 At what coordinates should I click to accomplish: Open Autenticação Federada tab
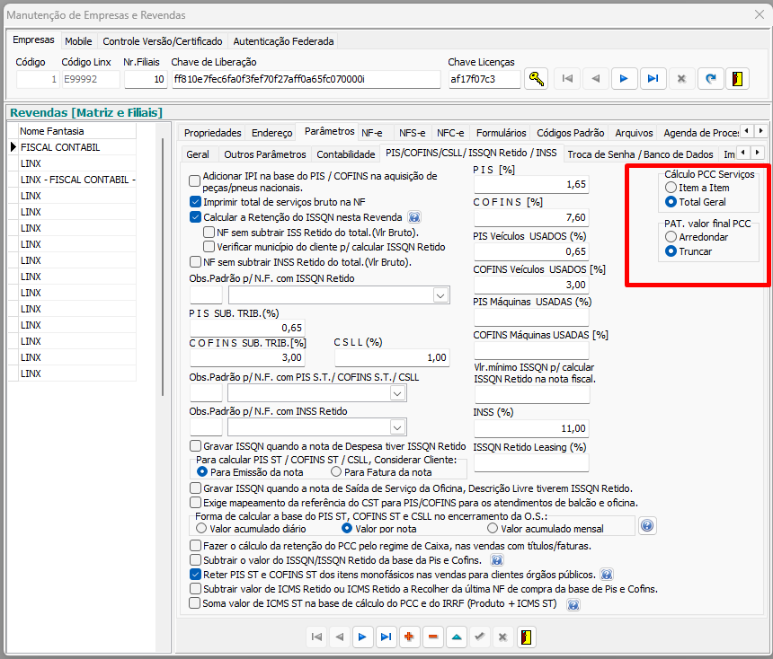point(283,41)
